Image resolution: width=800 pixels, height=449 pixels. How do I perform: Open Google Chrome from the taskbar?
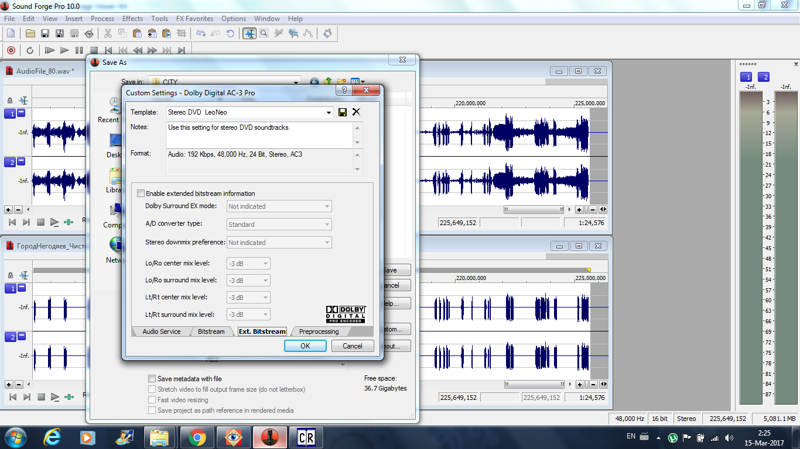[197, 437]
